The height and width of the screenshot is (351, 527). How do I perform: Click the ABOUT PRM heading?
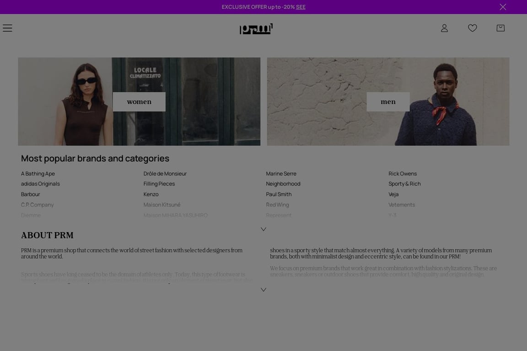(47, 235)
